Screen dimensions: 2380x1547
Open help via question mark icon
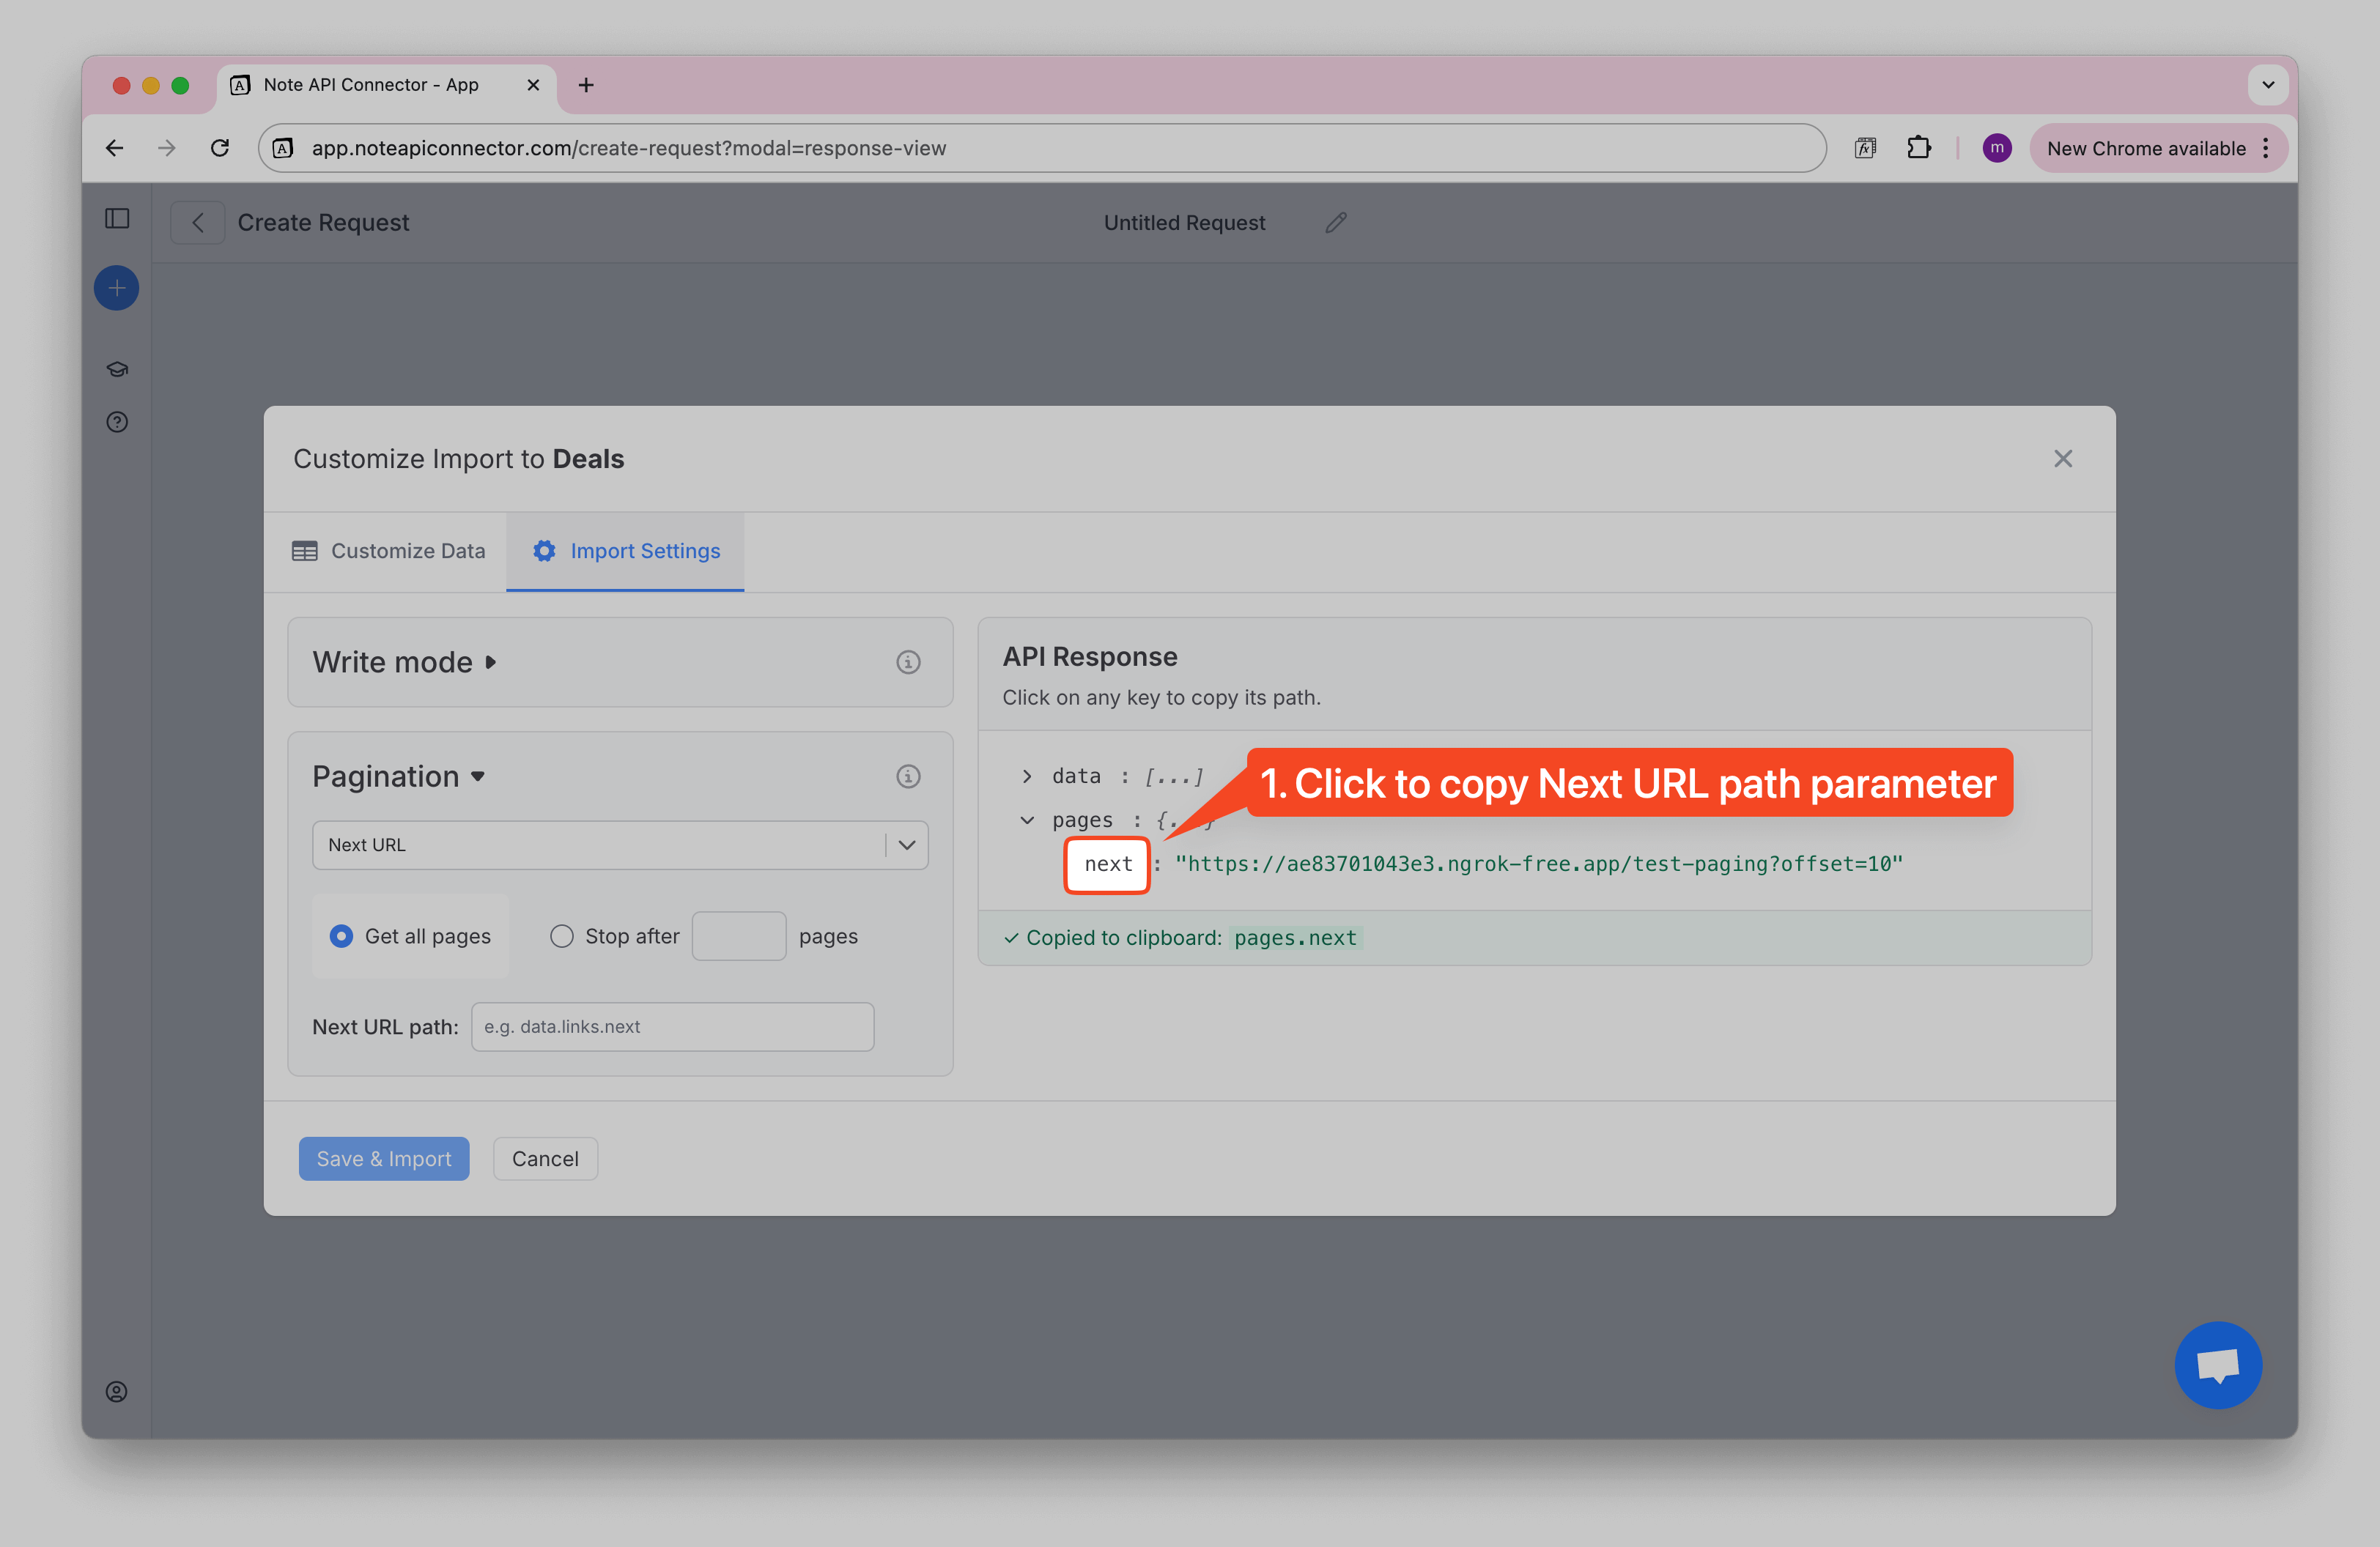pyautogui.click(x=116, y=422)
